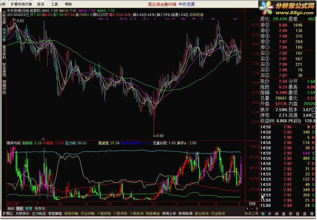Open the 工具 menu
This screenshot has height=220, width=317.
55,4
